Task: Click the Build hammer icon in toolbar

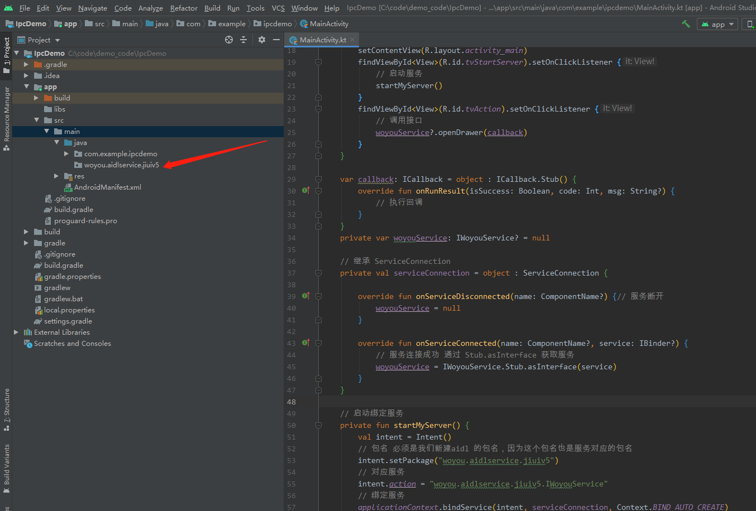Action: point(686,24)
